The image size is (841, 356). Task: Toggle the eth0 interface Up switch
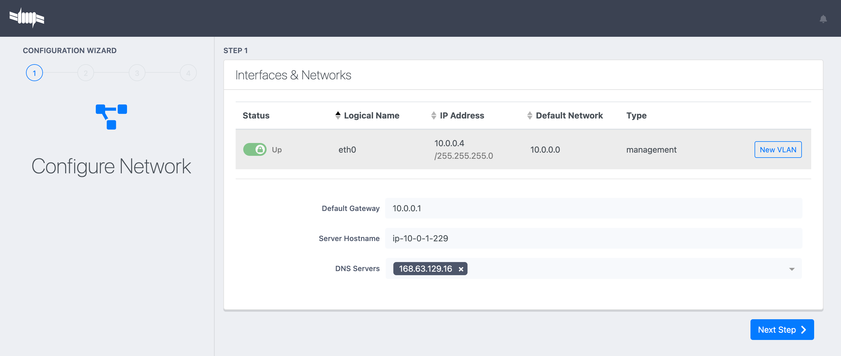click(x=255, y=149)
